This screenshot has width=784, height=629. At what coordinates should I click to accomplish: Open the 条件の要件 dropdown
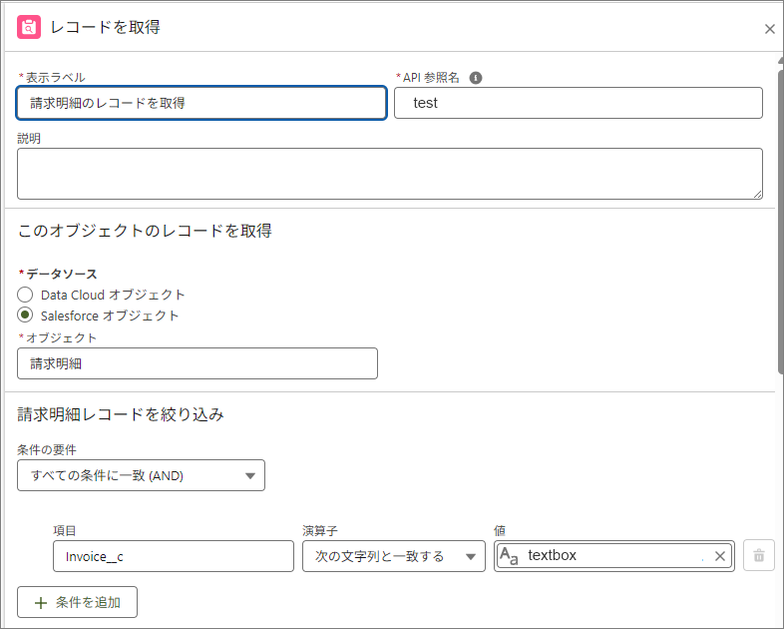141,475
